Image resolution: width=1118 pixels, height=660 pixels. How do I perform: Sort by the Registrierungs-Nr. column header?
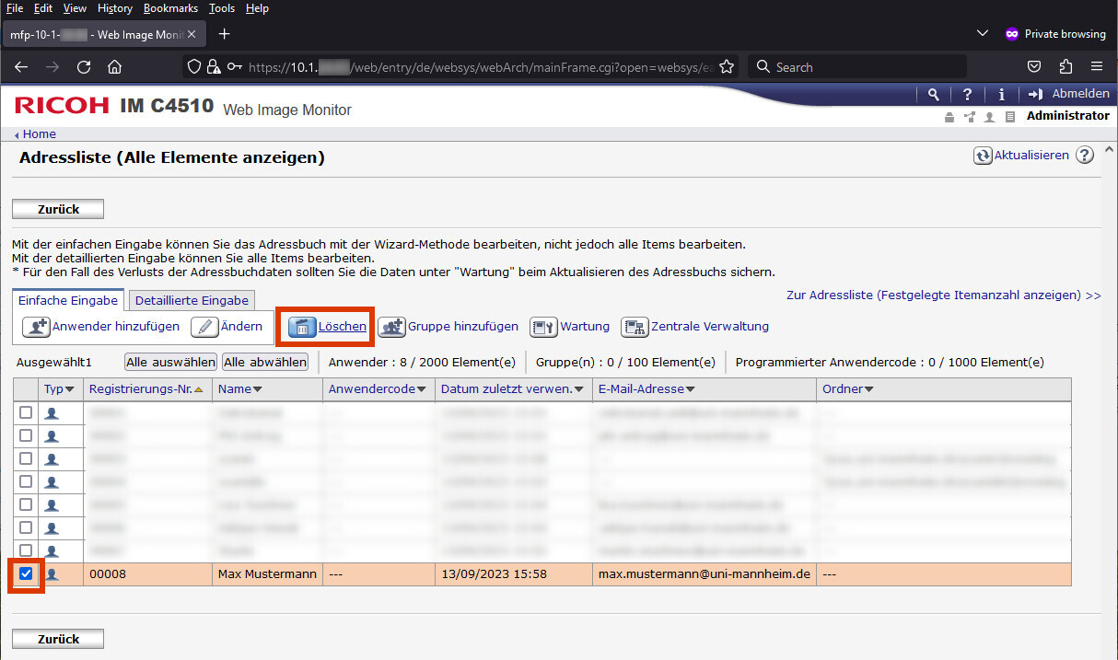coord(146,389)
